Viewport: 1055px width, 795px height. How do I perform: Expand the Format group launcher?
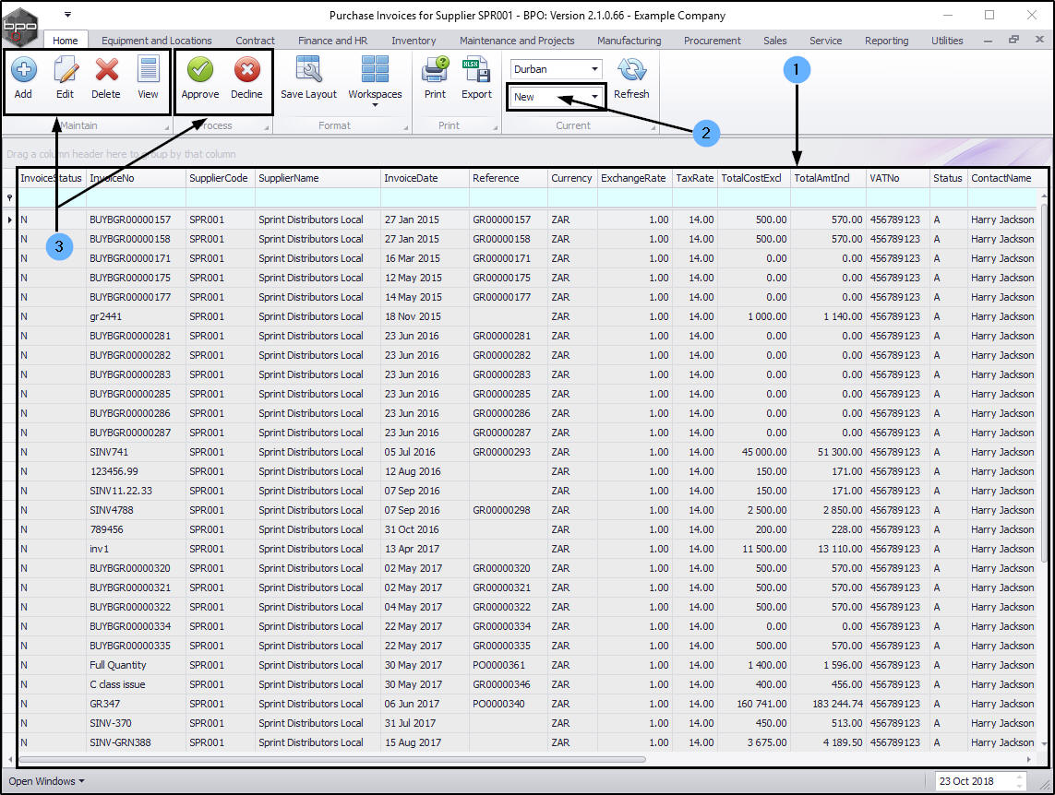point(406,127)
